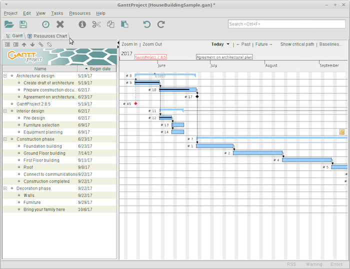Link the selected tasks

(41, 44)
